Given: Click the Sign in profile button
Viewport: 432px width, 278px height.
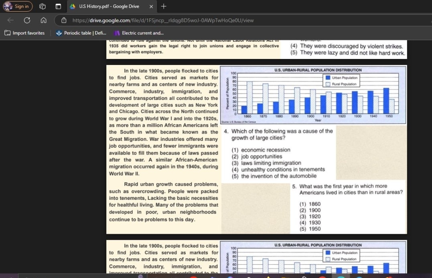Looking at the screenshot, I should (17, 6).
